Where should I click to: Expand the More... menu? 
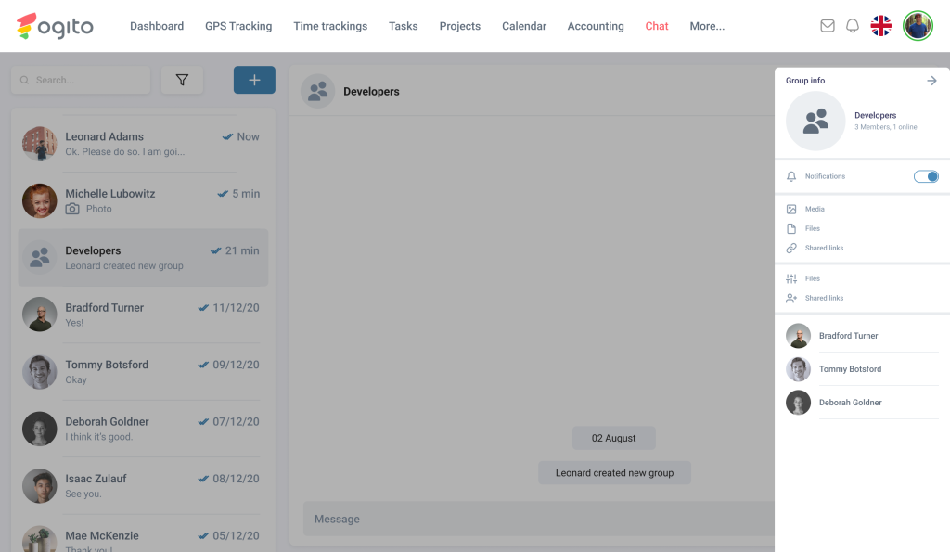(x=707, y=26)
